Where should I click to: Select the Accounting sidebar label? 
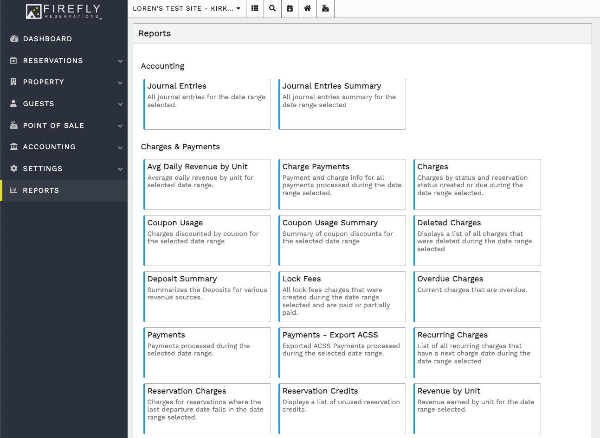click(49, 147)
